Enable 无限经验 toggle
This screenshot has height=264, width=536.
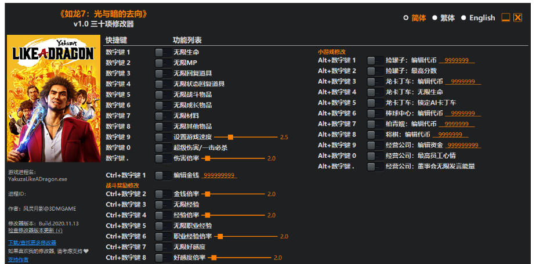162,204
